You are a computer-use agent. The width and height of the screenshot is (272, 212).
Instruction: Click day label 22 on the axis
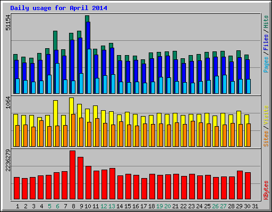(183, 206)
